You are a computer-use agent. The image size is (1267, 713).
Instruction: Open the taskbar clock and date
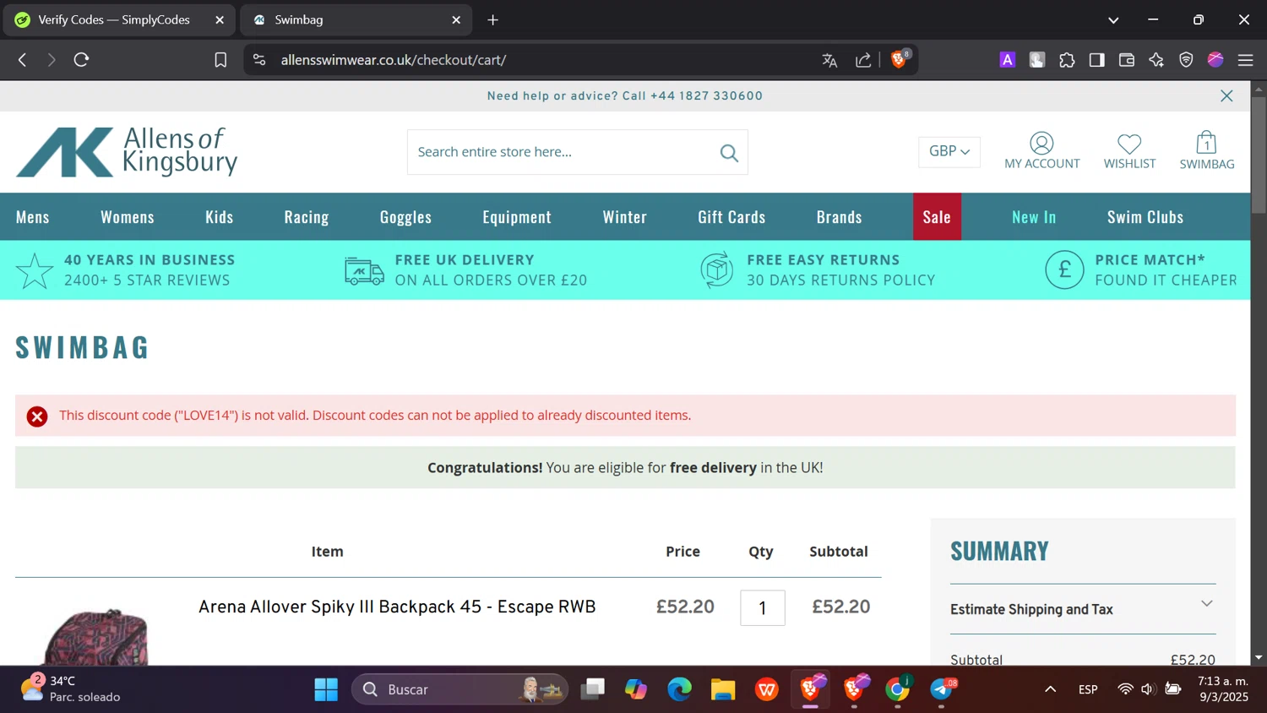click(1223, 689)
